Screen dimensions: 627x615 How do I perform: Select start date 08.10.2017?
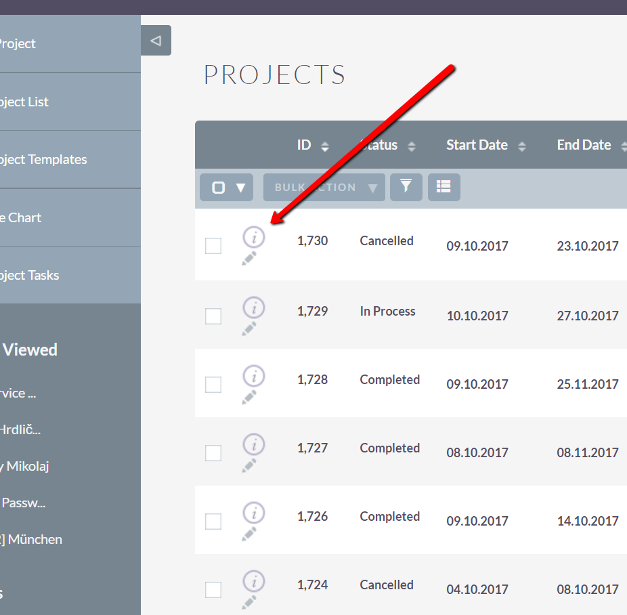point(477,452)
